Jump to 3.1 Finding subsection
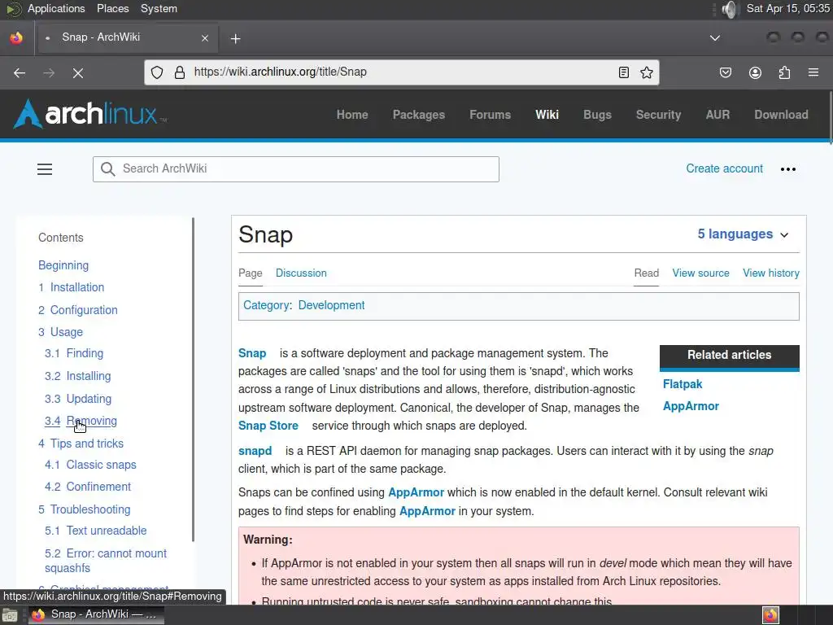The width and height of the screenshot is (833, 625). click(x=74, y=353)
